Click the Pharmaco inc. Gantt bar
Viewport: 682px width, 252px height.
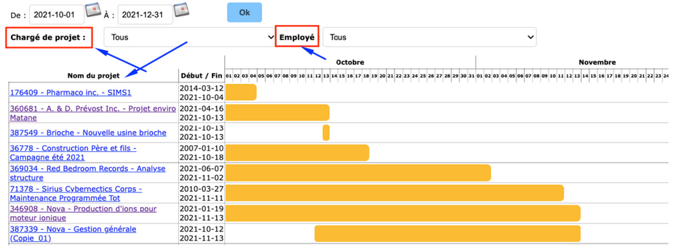tap(241, 93)
